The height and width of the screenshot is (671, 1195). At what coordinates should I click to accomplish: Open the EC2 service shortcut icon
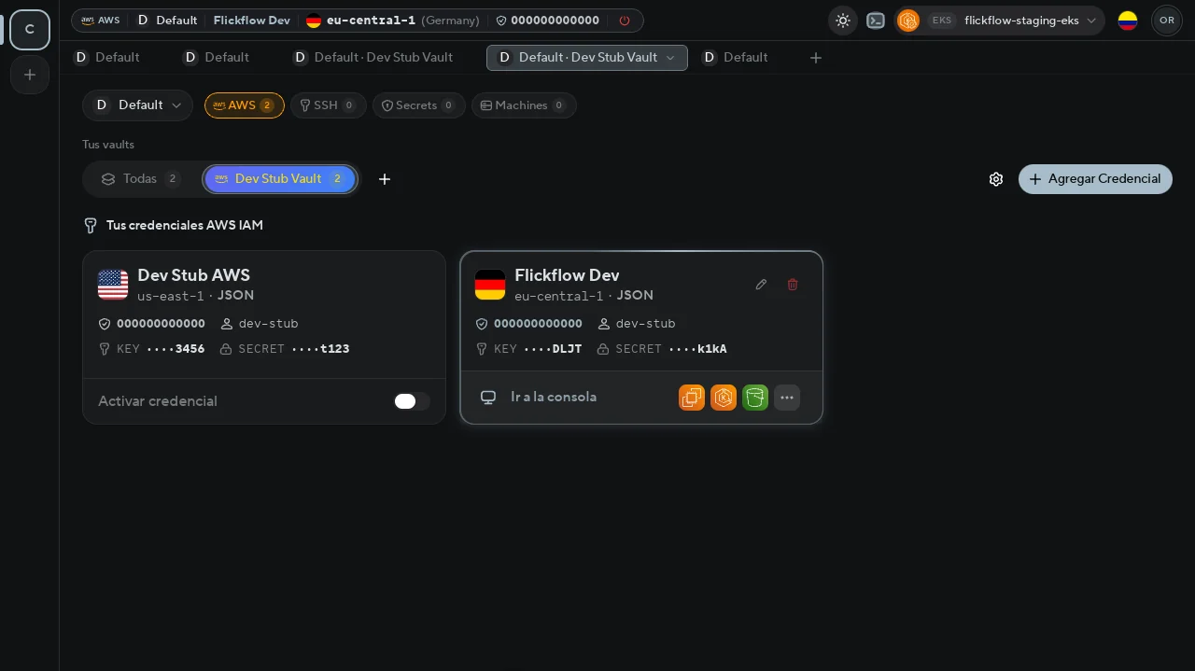[x=692, y=398]
